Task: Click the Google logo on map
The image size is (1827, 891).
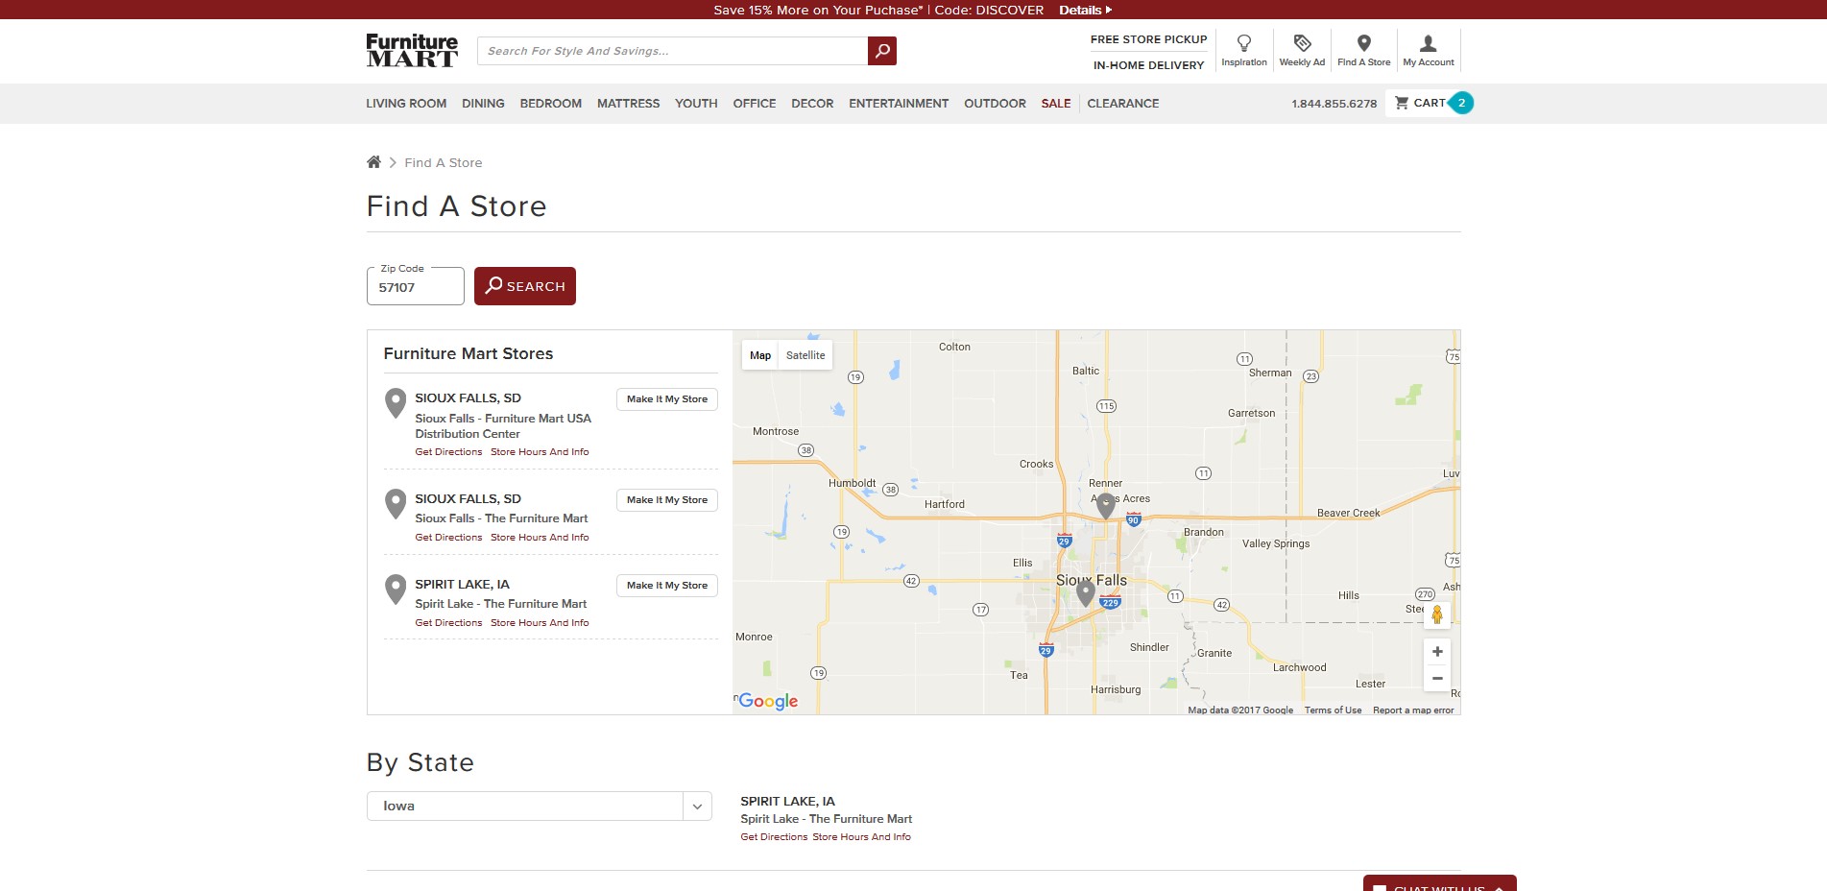Action: [x=768, y=701]
